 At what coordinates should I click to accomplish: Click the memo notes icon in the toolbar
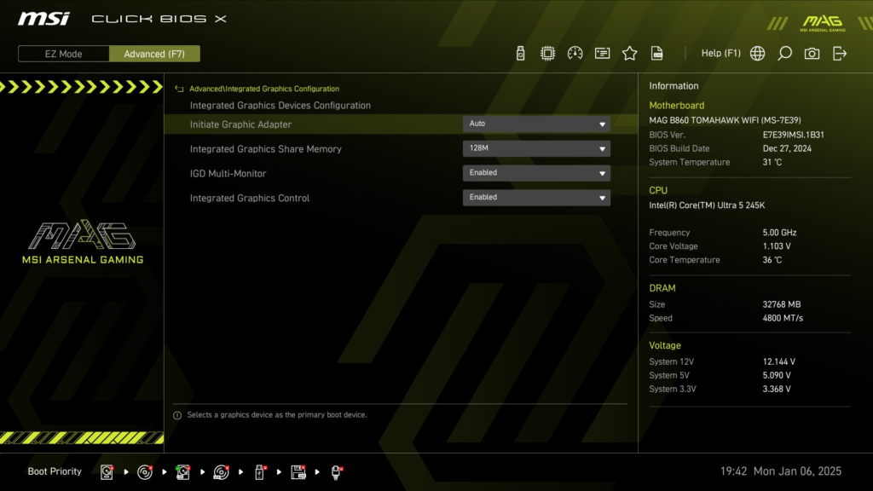point(601,52)
